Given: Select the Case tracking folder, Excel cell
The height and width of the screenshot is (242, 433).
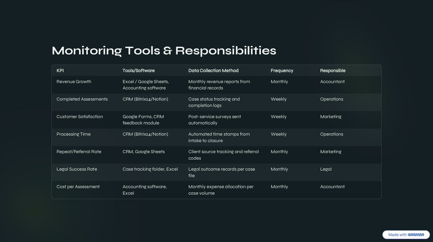Looking at the screenshot, I should click(x=150, y=169).
